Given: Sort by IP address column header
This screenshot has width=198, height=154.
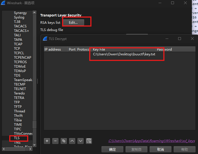Looking at the screenshot, I should tap(56, 49).
